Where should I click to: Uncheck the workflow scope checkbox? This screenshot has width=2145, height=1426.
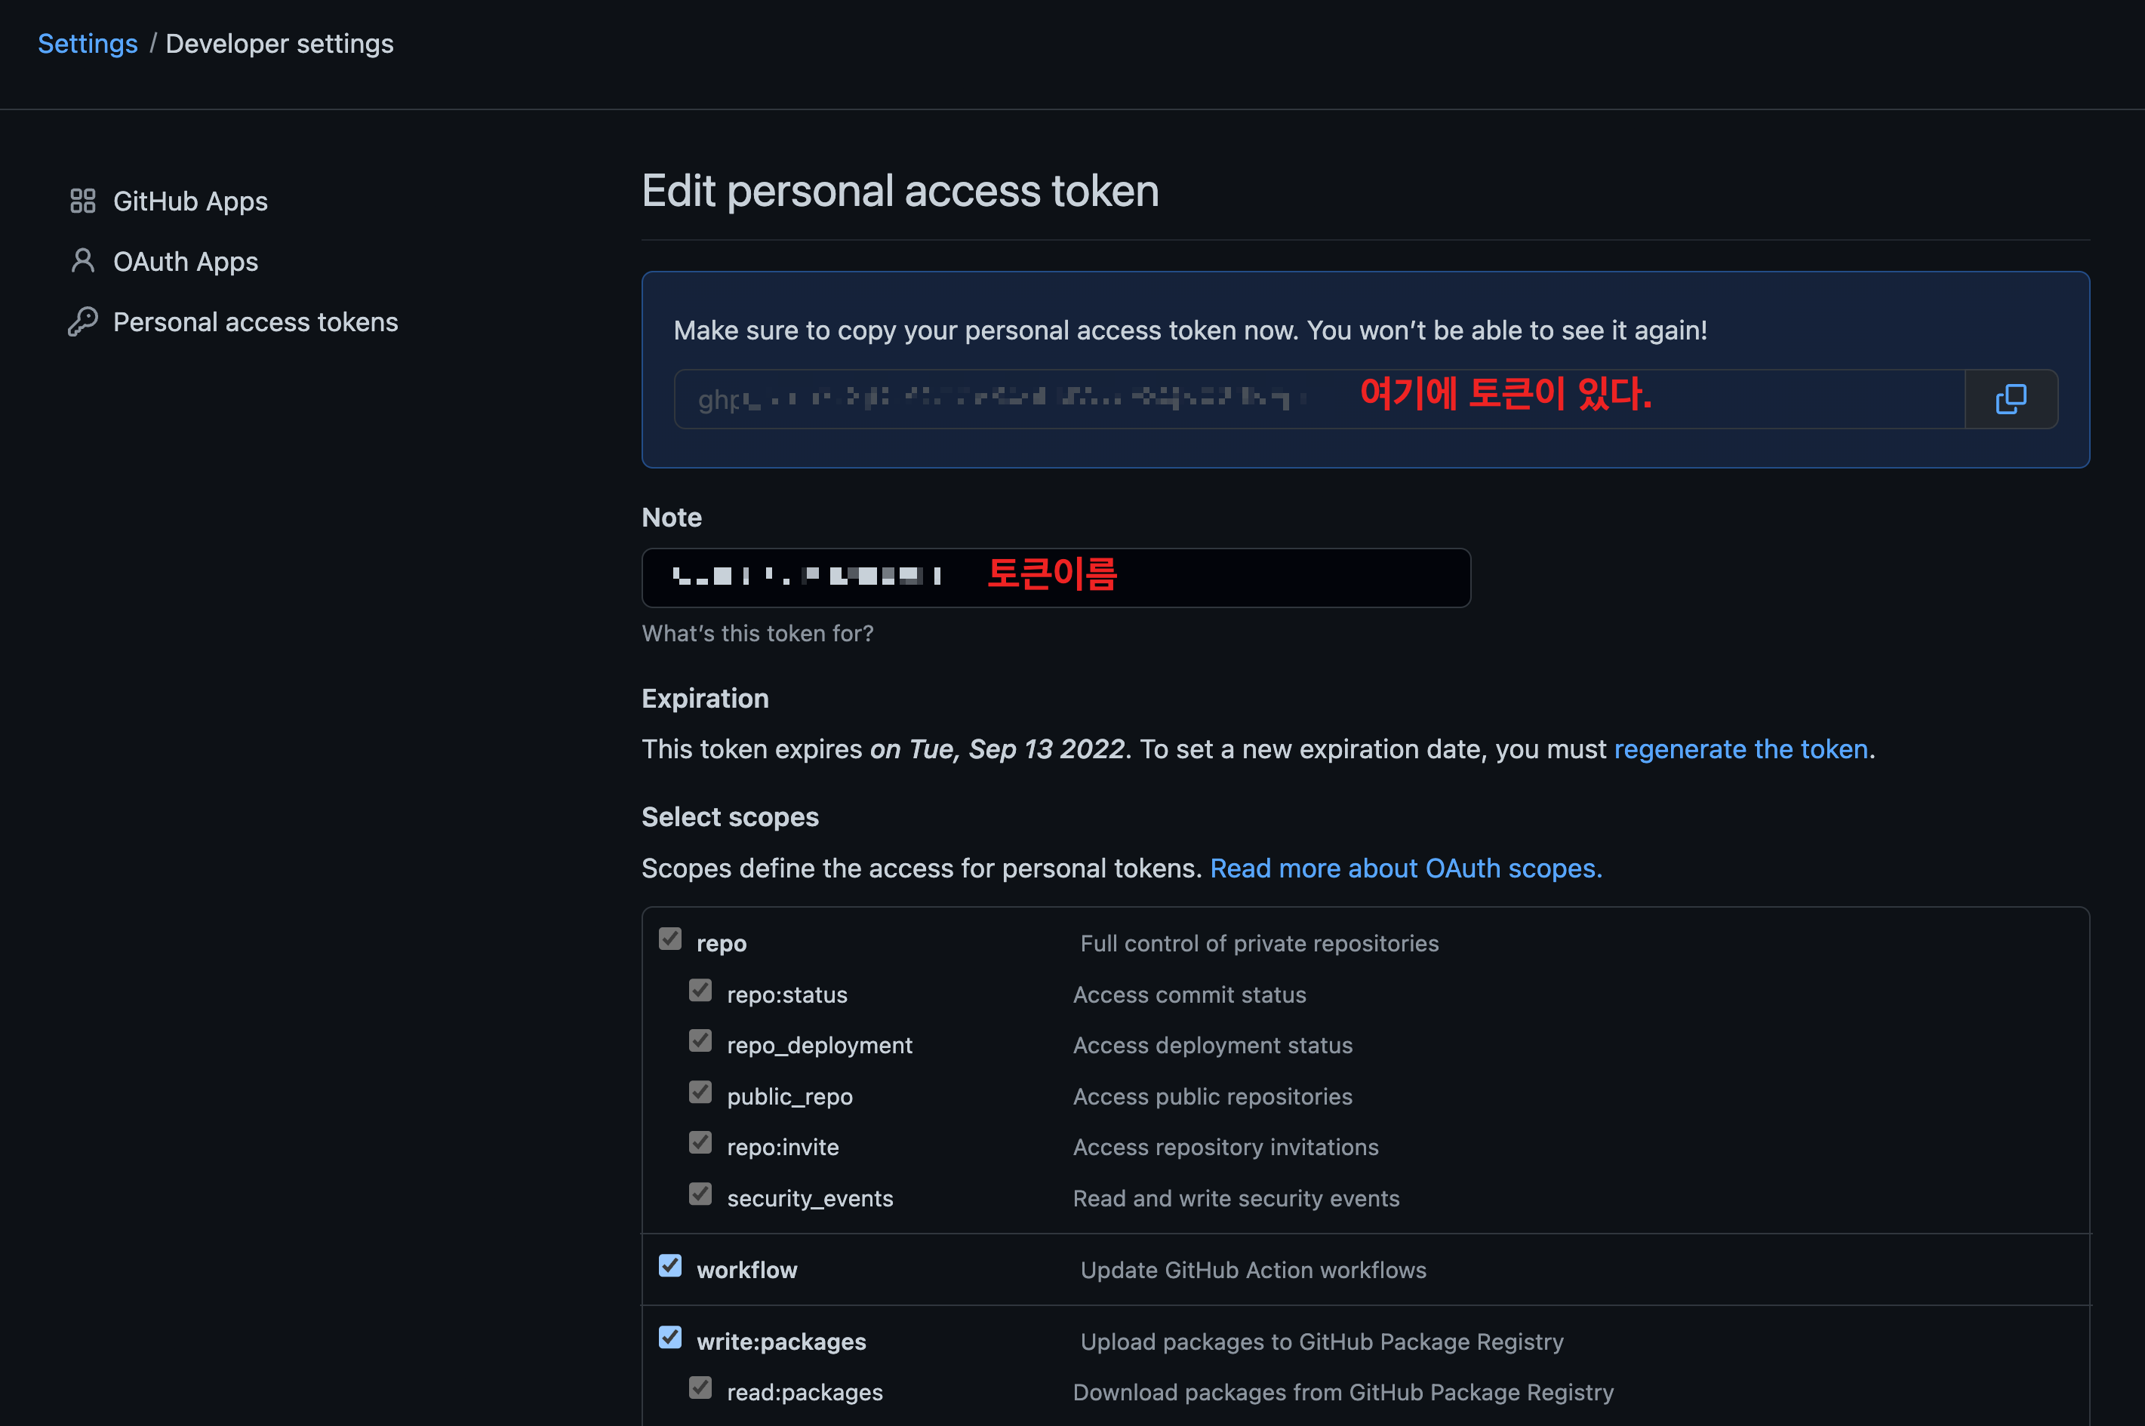pos(670,1266)
